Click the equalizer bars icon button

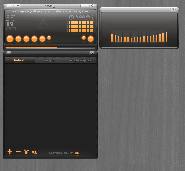(8, 29)
